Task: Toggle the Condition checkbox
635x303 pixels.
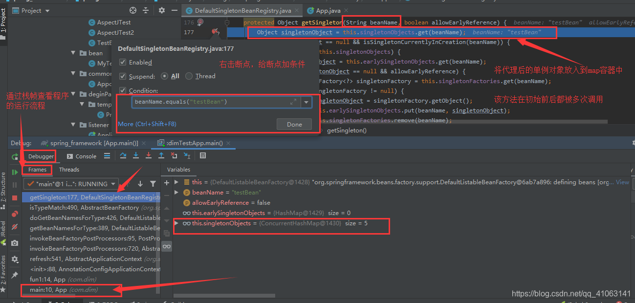Action: (x=123, y=90)
